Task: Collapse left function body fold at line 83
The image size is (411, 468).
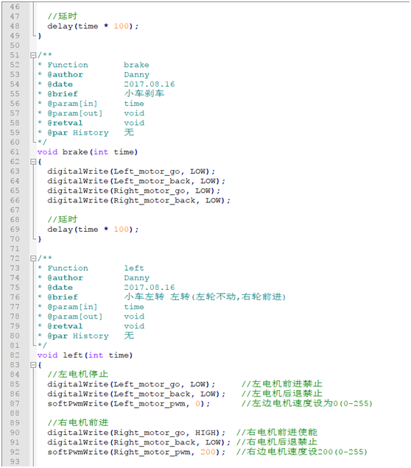Action: pos(33,365)
